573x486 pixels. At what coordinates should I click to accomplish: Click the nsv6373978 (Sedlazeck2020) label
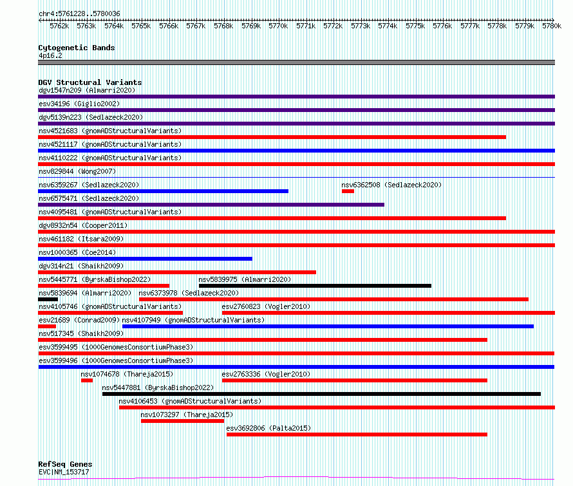(189, 293)
